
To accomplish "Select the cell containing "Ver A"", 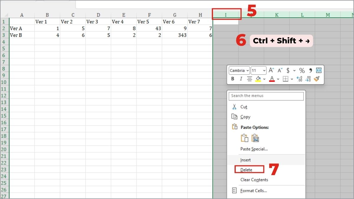I will tap(22, 28).
